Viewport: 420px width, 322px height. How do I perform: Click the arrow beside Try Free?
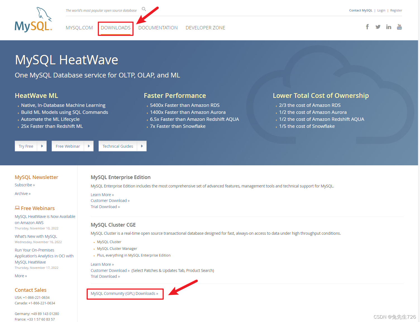pos(42,146)
